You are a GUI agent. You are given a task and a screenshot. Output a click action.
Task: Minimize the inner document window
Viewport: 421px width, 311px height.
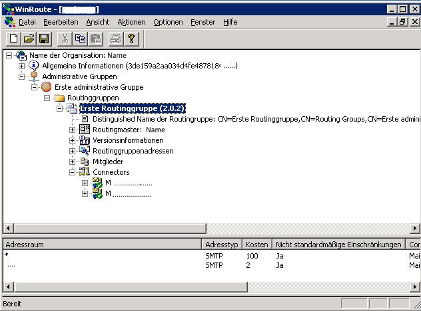click(392, 22)
